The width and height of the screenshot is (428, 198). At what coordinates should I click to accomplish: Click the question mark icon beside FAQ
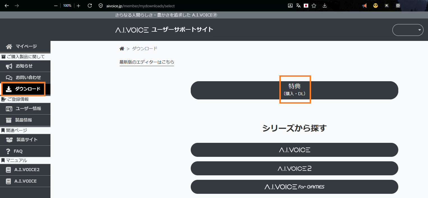tap(8, 151)
